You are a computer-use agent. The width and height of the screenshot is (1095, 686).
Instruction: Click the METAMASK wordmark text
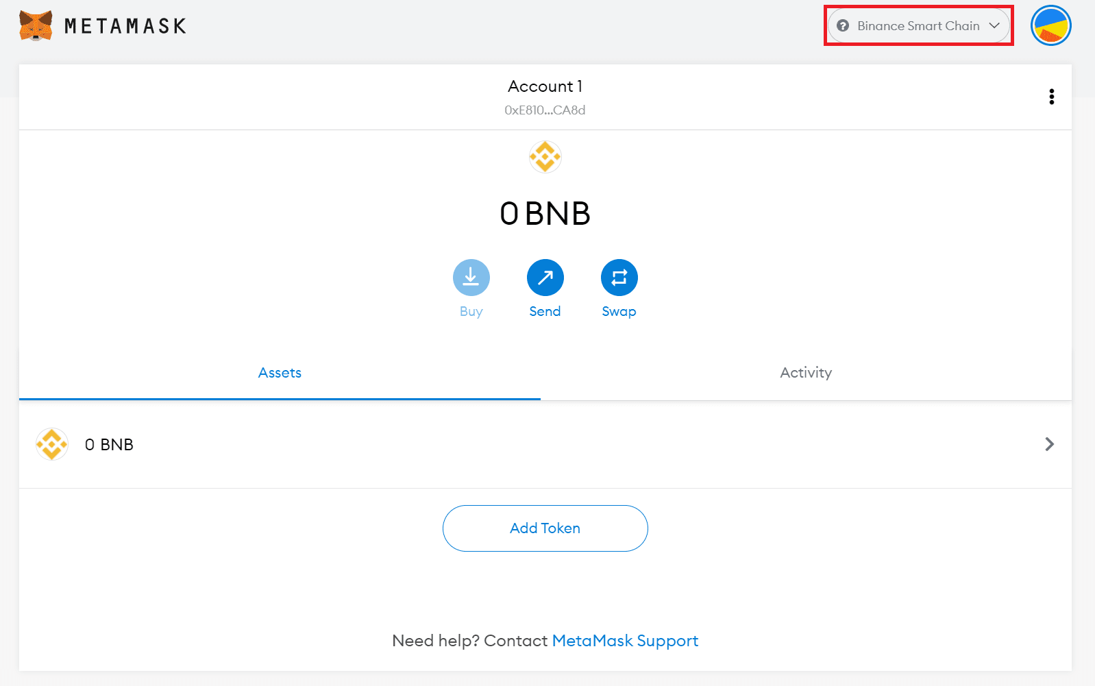pos(125,26)
